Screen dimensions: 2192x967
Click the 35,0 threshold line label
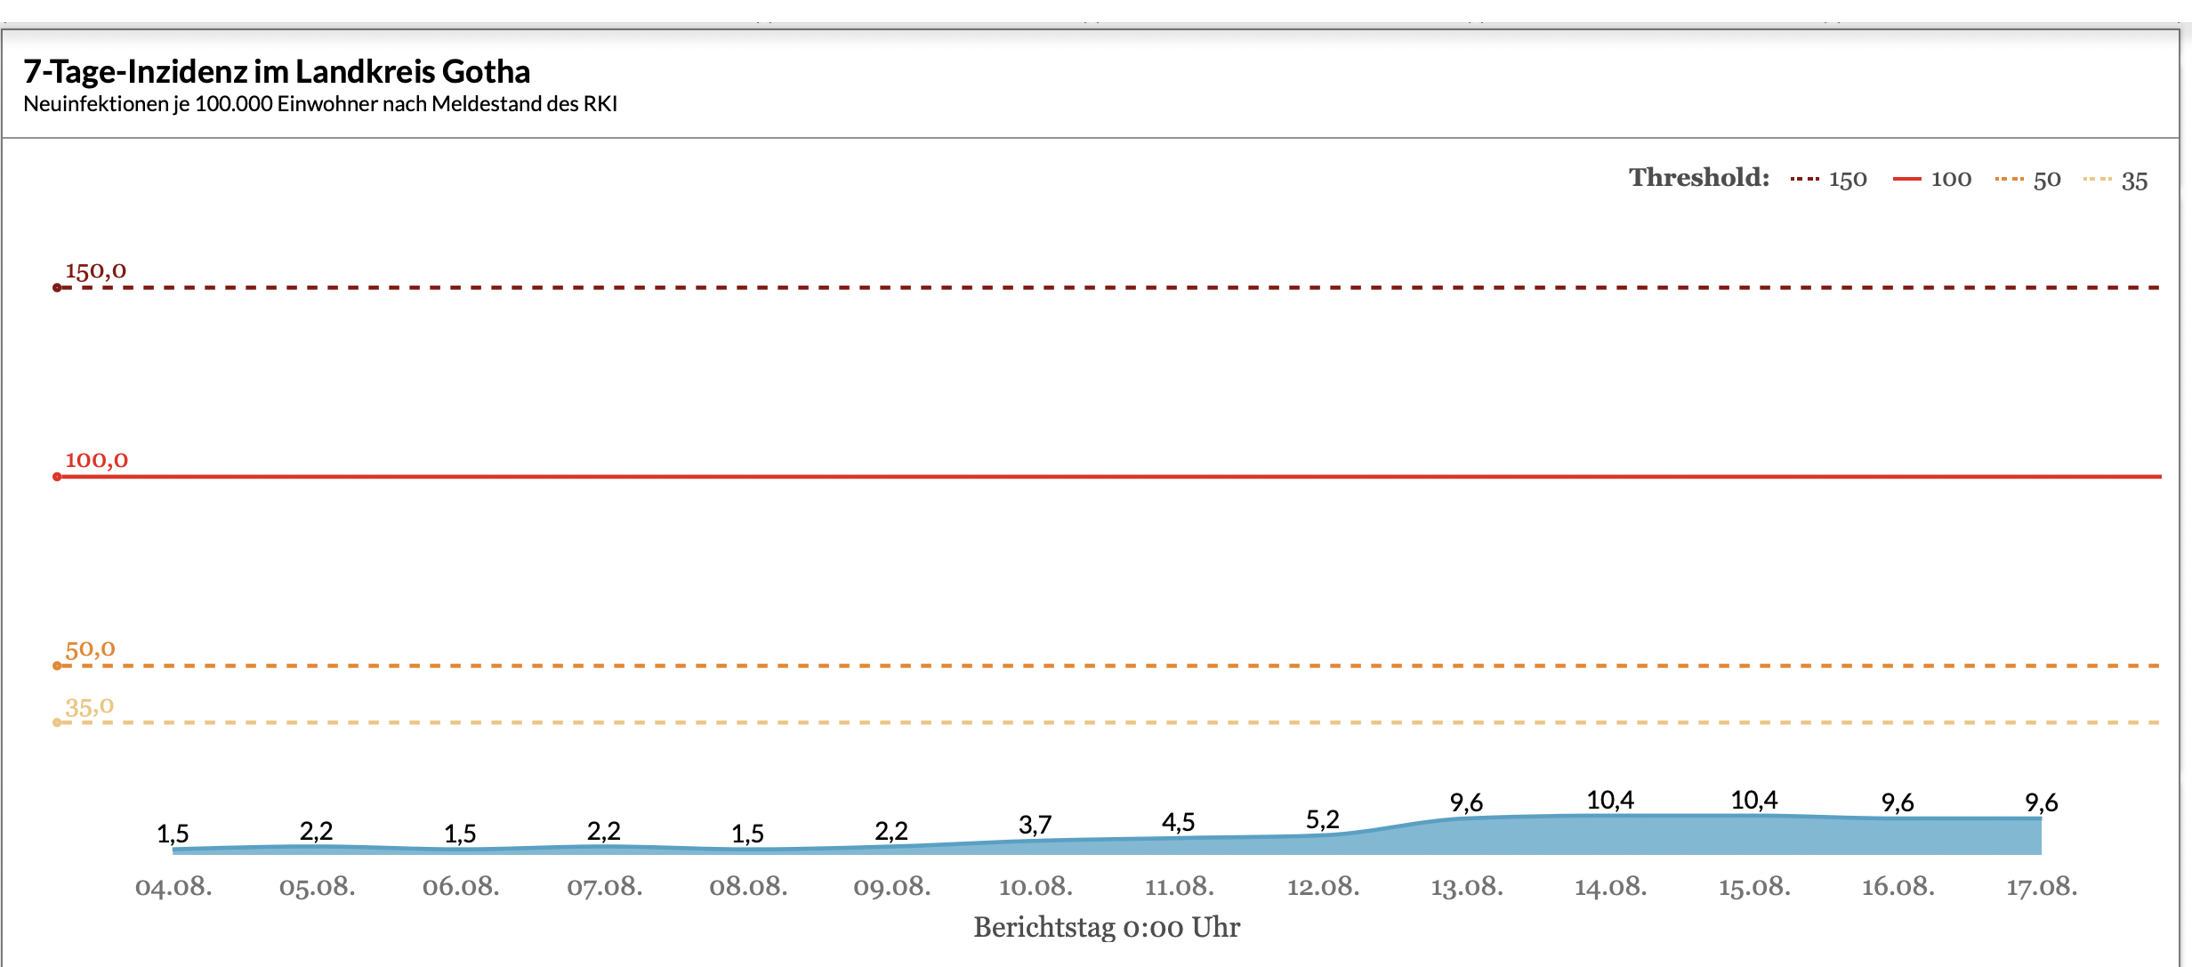[89, 707]
